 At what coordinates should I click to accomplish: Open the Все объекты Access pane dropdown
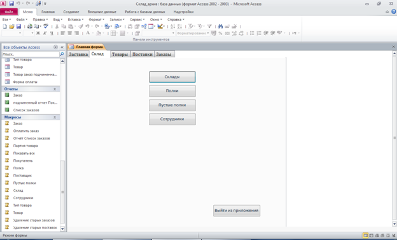pyautogui.click(x=55, y=47)
